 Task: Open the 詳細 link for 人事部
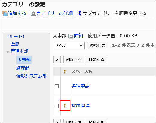79,36
